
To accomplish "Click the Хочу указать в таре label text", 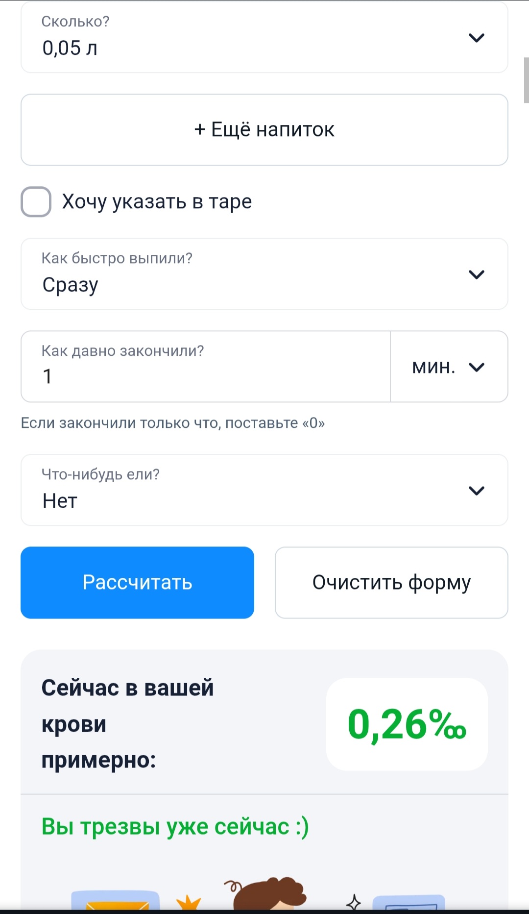I will (157, 202).
